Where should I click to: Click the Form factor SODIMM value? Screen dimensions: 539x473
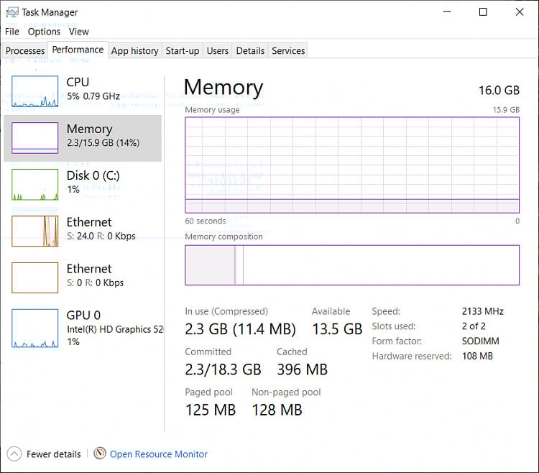click(x=480, y=341)
